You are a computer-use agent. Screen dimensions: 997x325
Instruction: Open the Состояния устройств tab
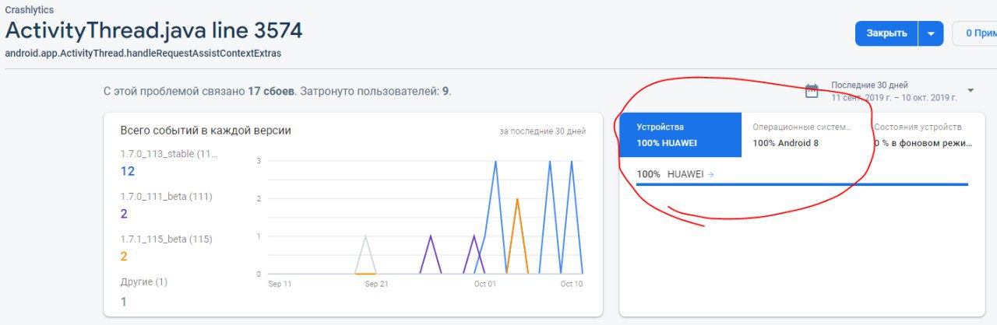tap(924, 135)
